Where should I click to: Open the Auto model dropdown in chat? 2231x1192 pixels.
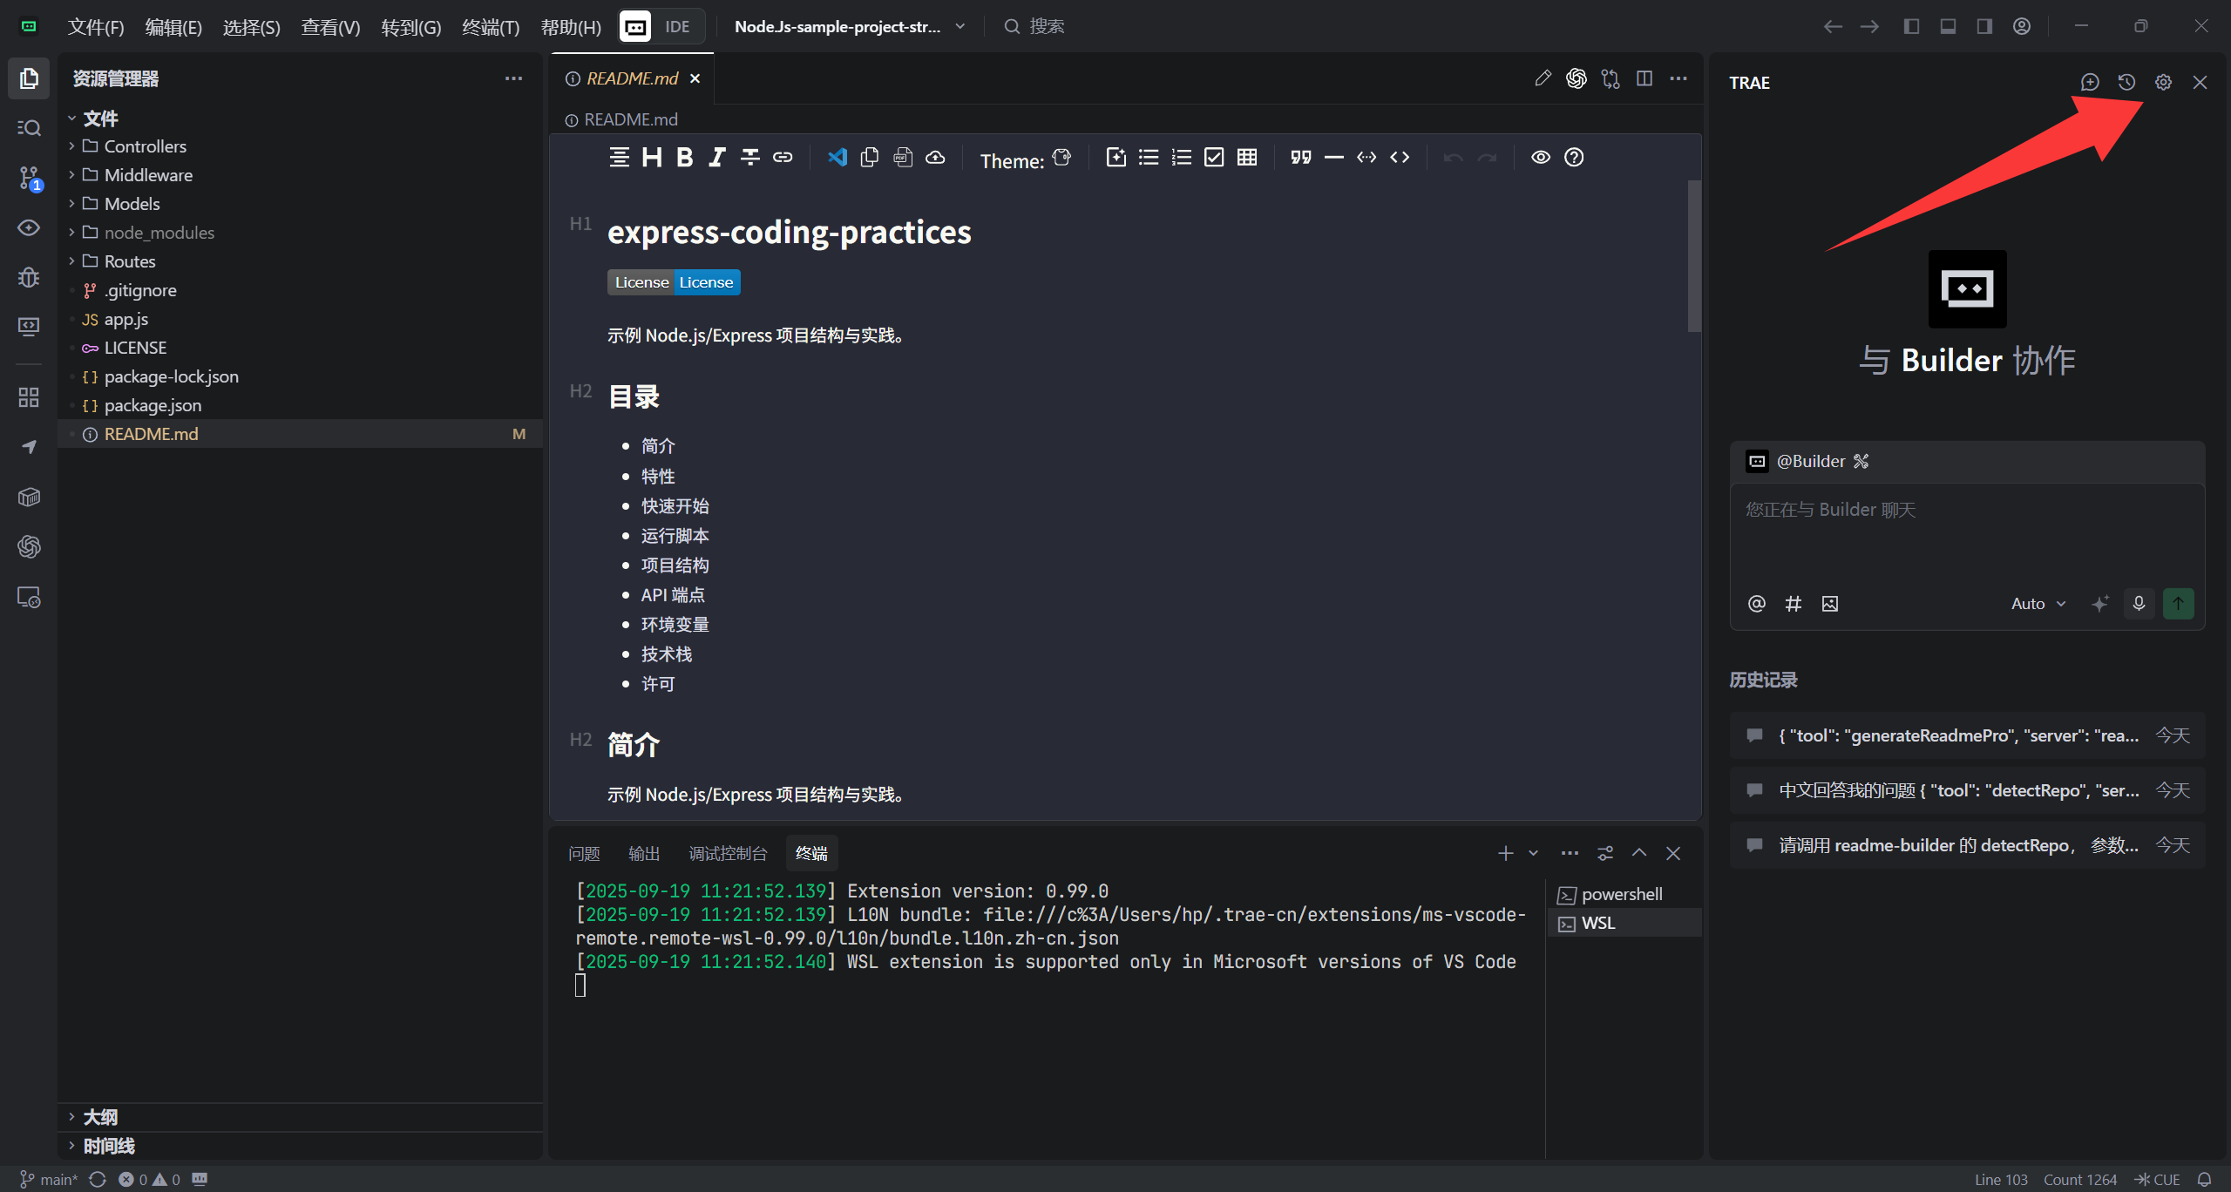click(x=2038, y=603)
